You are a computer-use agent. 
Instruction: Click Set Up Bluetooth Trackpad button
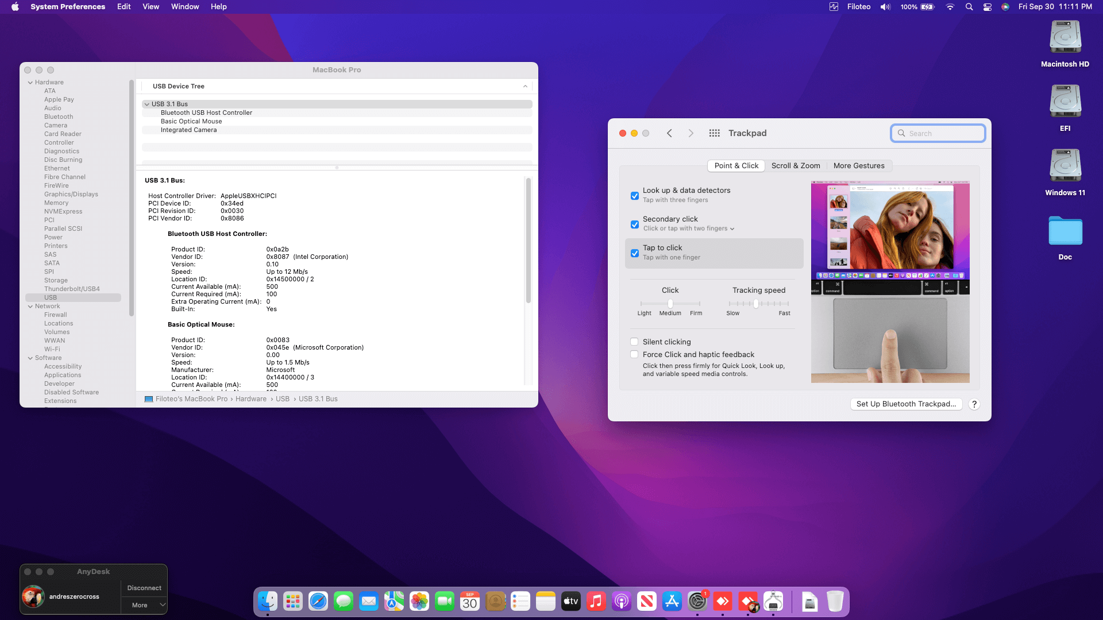click(906, 404)
